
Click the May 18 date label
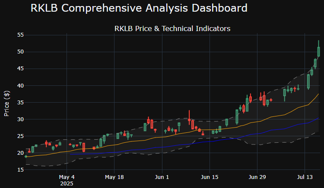114,177
